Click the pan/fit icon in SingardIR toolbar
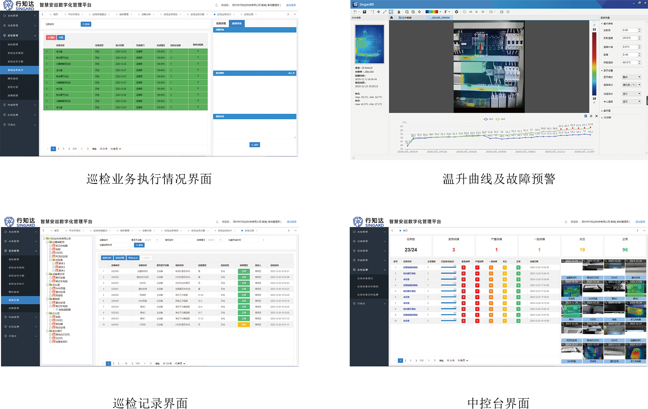 [419, 12]
